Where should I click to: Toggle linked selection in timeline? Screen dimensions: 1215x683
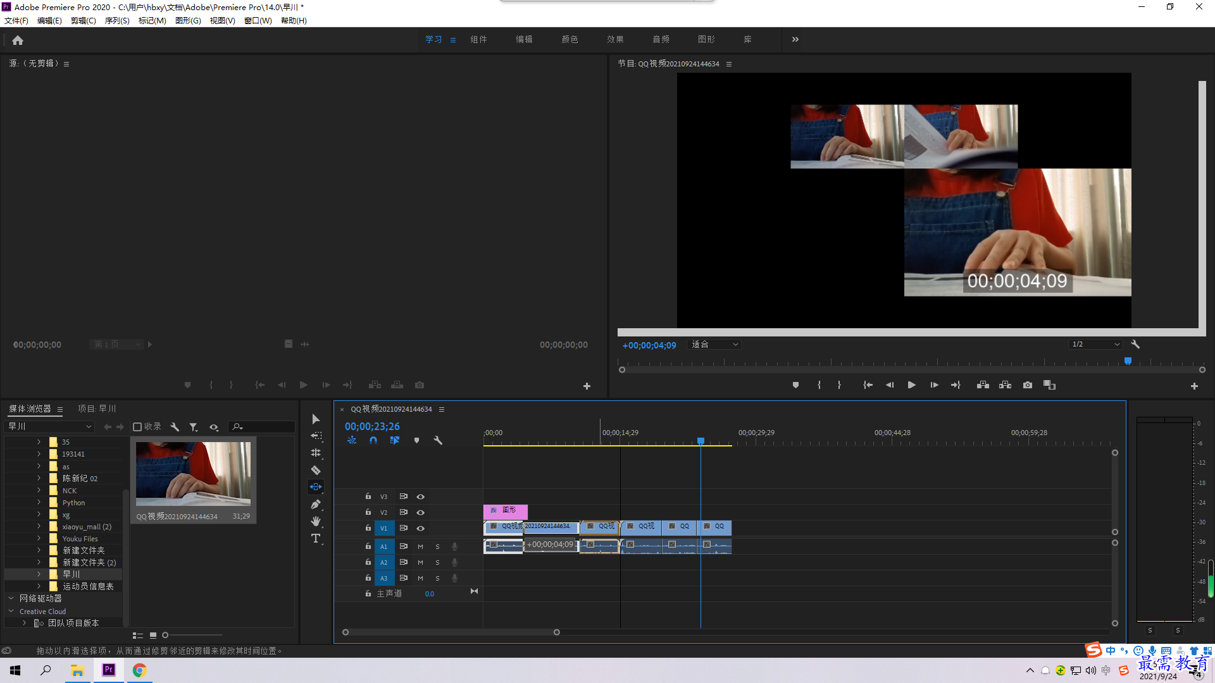(x=395, y=440)
